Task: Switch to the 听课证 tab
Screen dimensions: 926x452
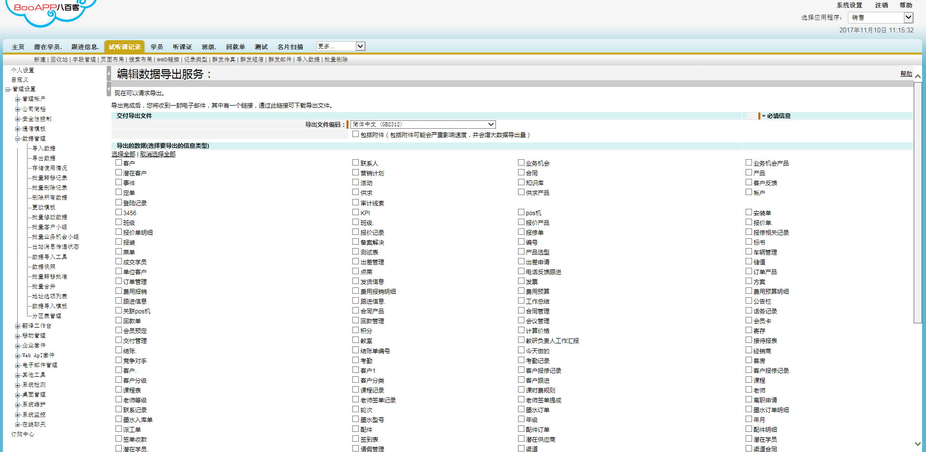Action: point(182,47)
